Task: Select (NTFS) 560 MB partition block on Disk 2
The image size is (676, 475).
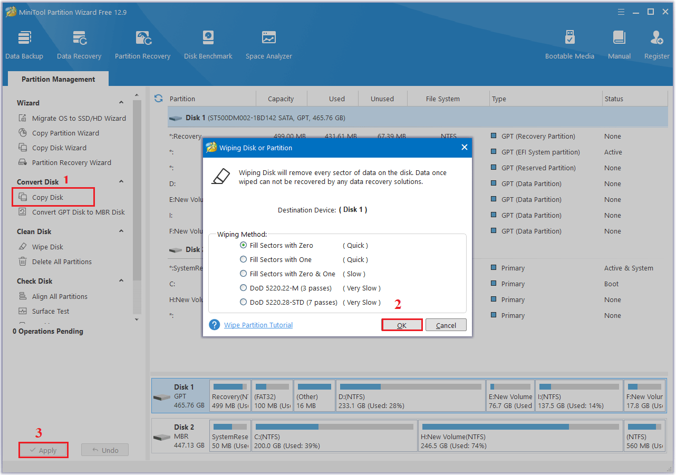Action: click(645, 435)
